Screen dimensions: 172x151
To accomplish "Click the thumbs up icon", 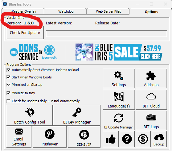I will tap(111, 139).
